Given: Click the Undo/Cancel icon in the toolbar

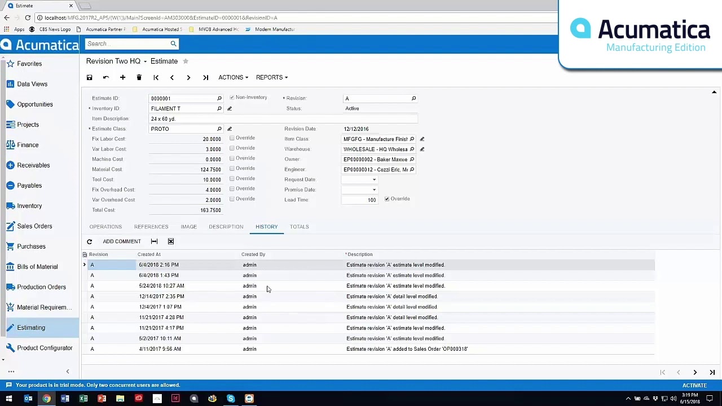Looking at the screenshot, I should coord(105,77).
